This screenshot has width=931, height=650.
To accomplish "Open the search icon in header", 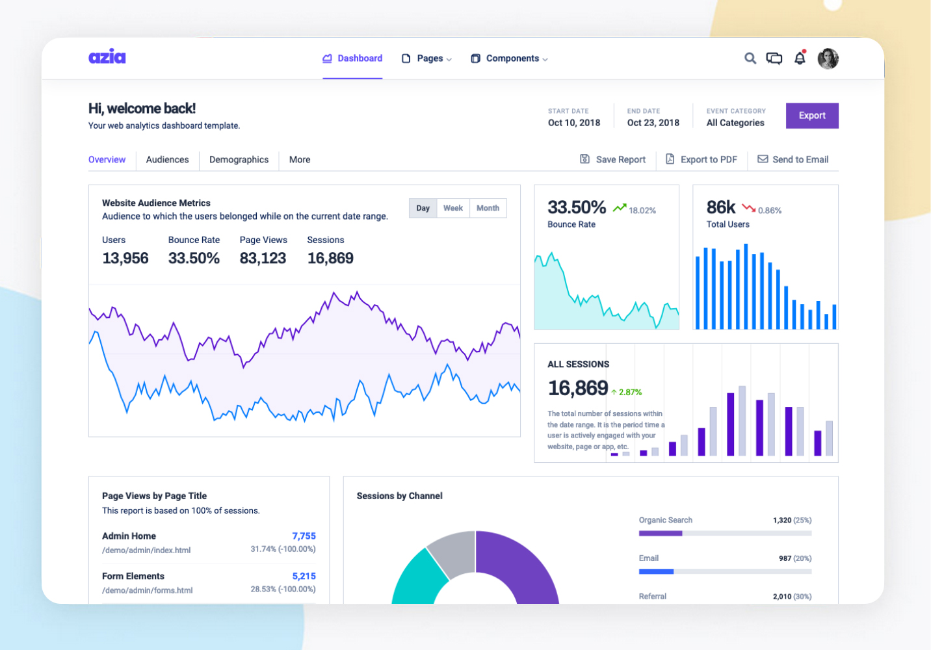I will [750, 58].
